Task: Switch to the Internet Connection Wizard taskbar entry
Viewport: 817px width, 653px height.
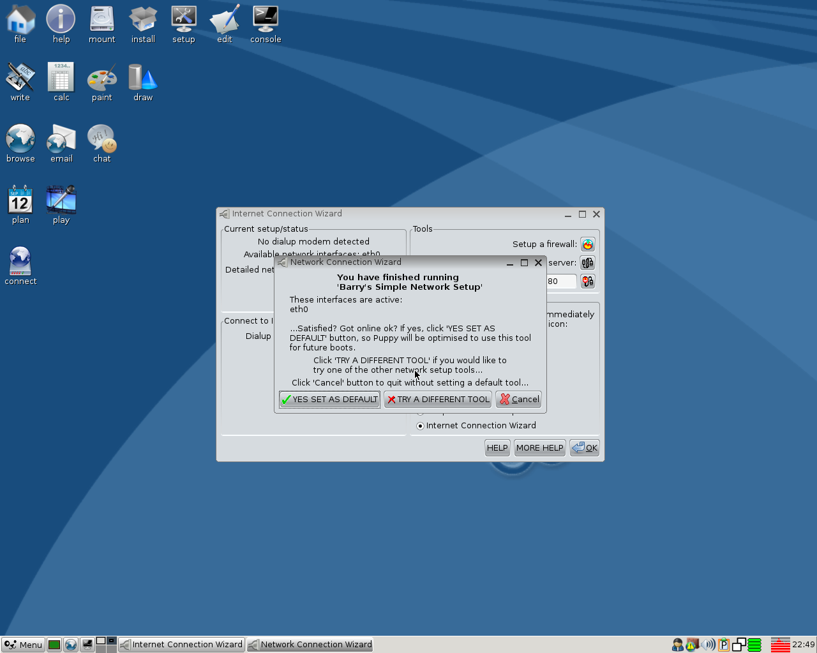Action: tap(181, 644)
